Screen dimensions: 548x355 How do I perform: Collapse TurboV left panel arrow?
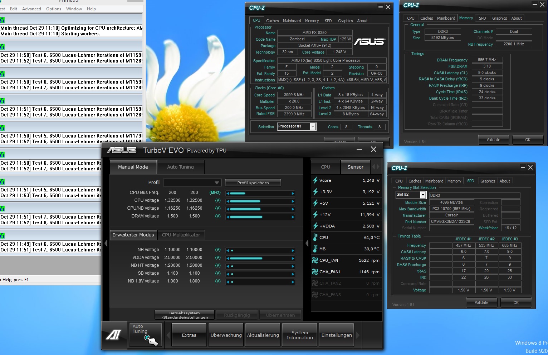coord(106,243)
